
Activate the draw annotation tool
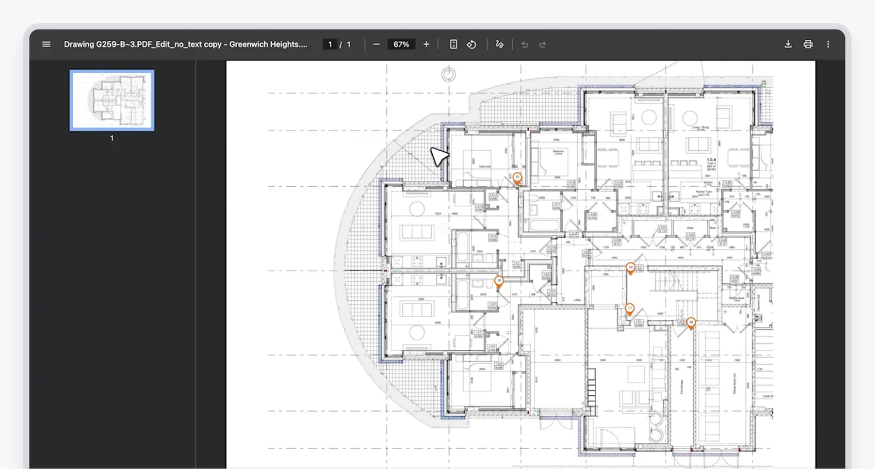click(x=500, y=44)
